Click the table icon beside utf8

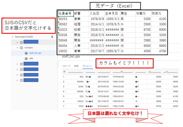pyautogui.click(x=26, y=59)
